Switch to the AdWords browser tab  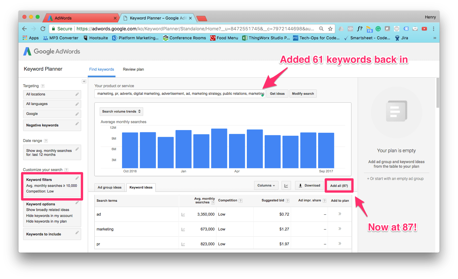click(x=82, y=18)
